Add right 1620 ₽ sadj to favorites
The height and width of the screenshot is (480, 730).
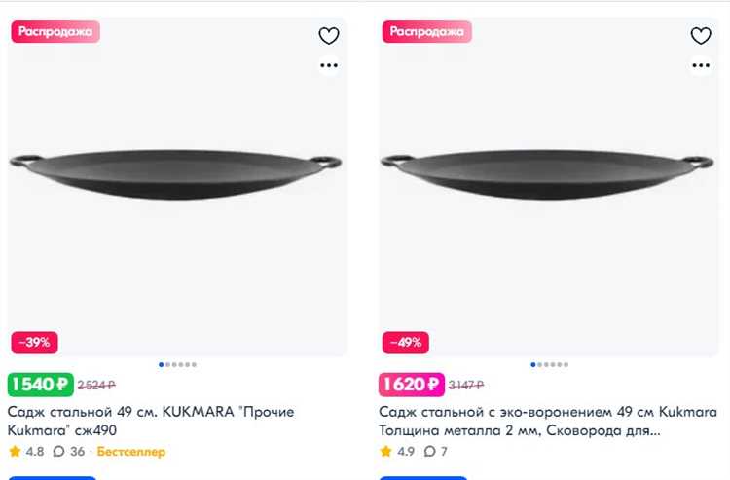[701, 36]
